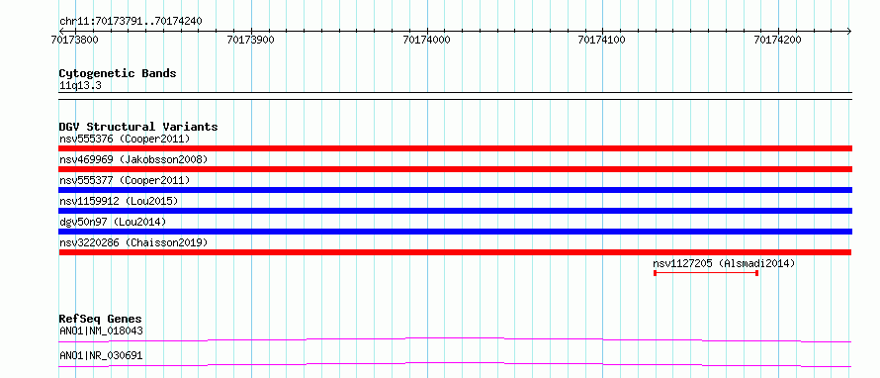Image resolution: width=880 pixels, height=378 pixels.
Task: Click the 11q13.3 cytogenetic band label
Action: pyautogui.click(x=80, y=86)
